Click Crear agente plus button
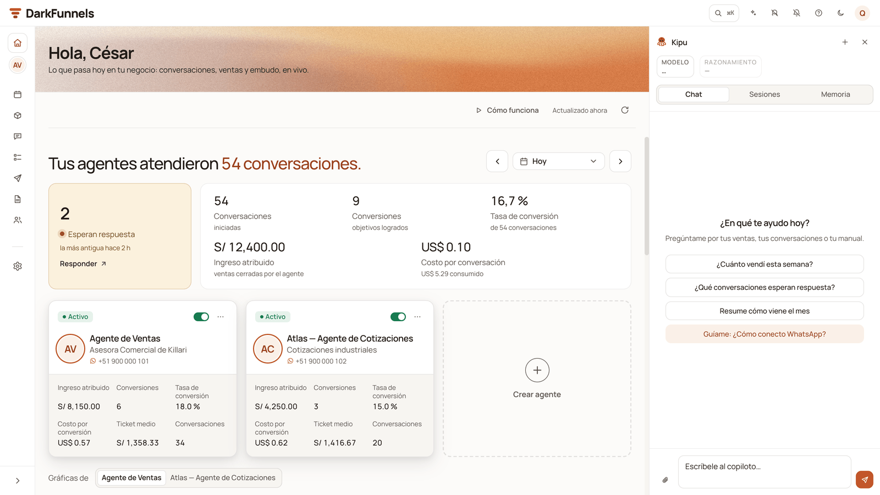This screenshot has width=880, height=495. (x=537, y=370)
